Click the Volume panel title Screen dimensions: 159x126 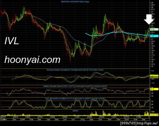click(x=75, y=111)
